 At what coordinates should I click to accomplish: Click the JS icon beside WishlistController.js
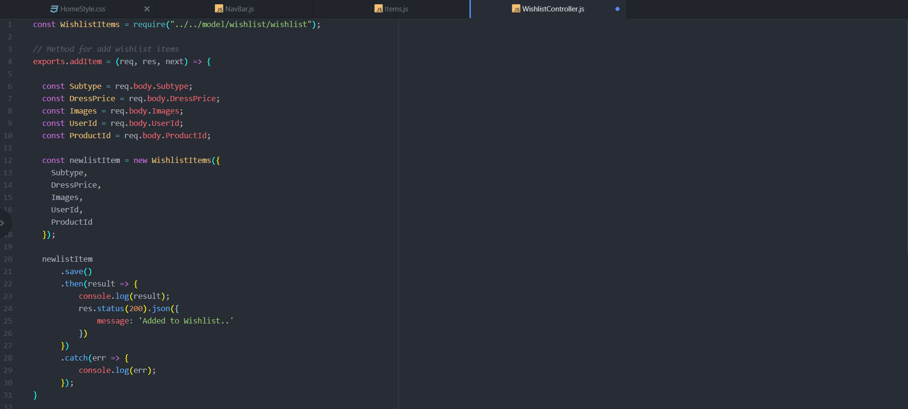[516, 9]
